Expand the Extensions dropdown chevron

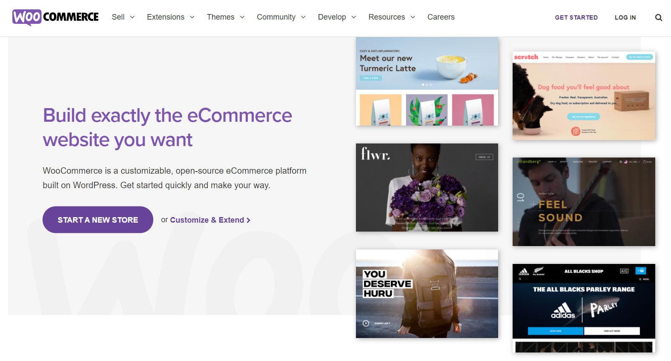click(x=192, y=17)
